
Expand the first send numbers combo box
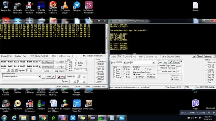[x=39, y=62]
